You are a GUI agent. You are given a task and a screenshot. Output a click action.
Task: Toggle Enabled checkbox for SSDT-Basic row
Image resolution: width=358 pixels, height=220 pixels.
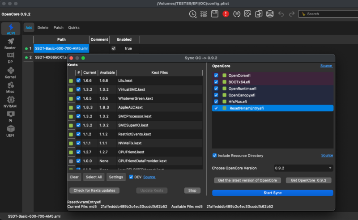114,48
